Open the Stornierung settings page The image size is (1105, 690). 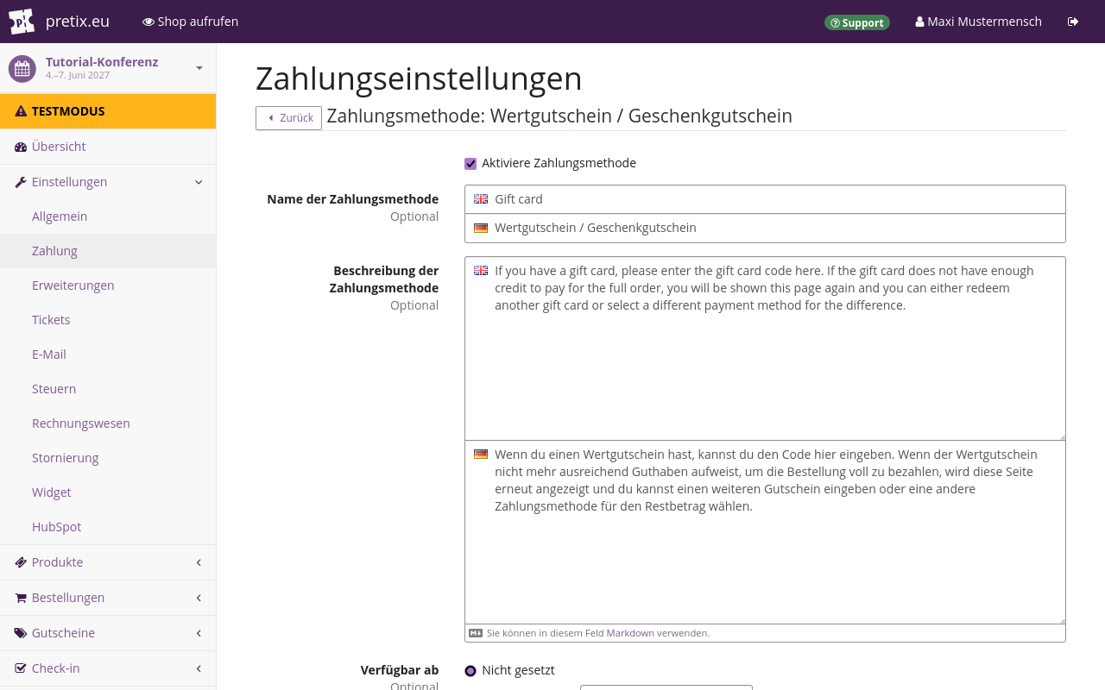click(x=108, y=458)
